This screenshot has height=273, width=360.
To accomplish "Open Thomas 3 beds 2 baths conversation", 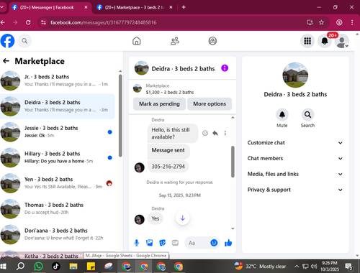I will 58,209.
